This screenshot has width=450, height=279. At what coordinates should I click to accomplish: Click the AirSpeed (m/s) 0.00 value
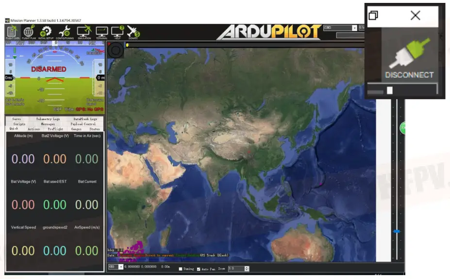tap(87, 251)
